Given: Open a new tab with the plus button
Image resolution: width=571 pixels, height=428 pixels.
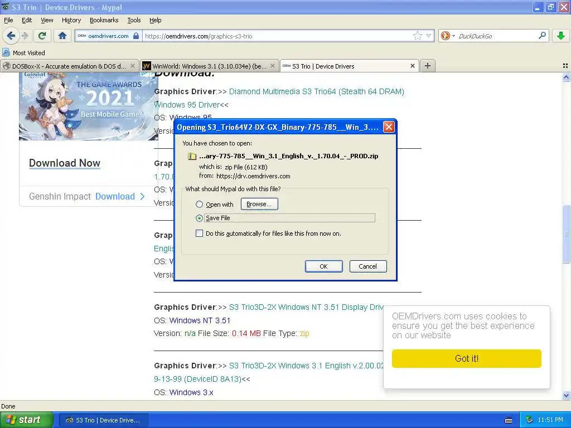Looking at the screenshot, I should click(428, 66).
